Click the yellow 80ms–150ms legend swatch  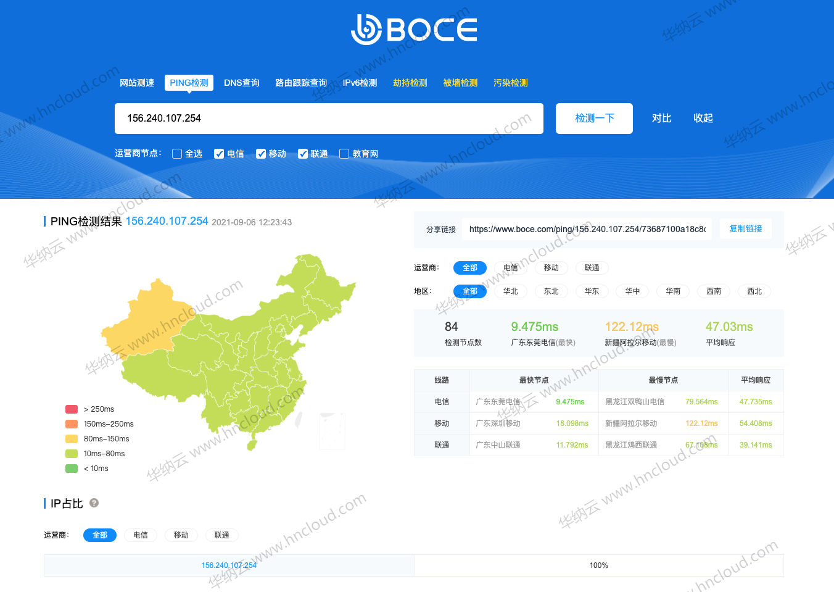[x=72, y=439]
